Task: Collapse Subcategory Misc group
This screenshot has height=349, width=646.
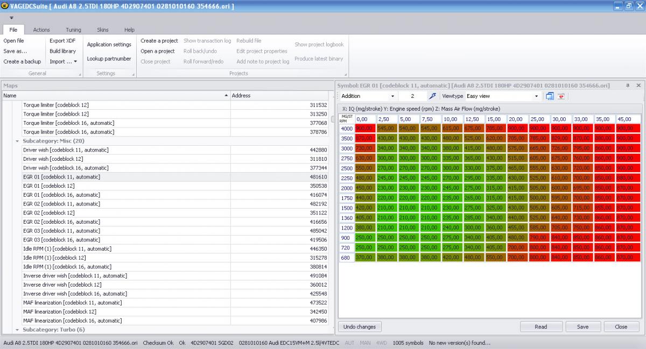Action: pos(17,141)
